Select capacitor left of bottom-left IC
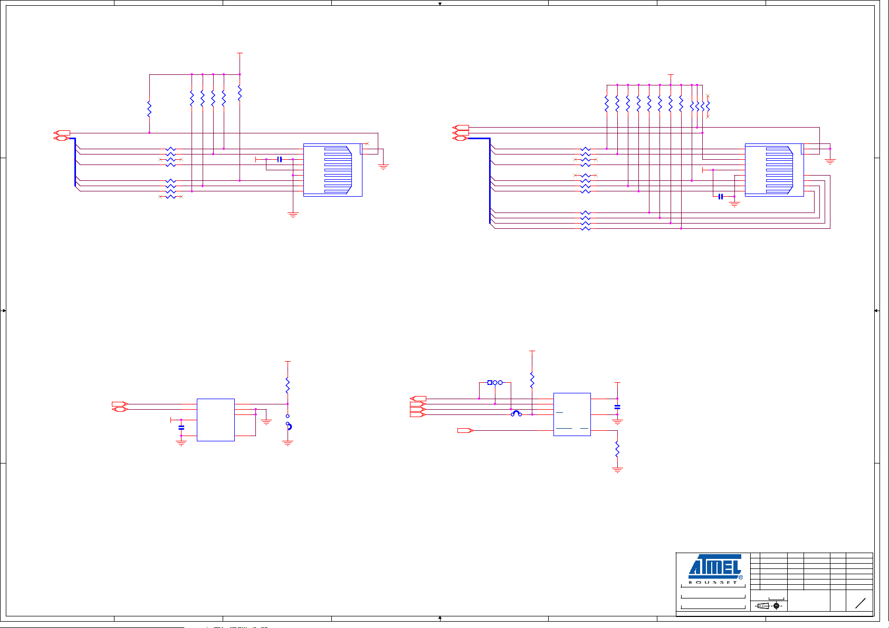 [181, 428]
